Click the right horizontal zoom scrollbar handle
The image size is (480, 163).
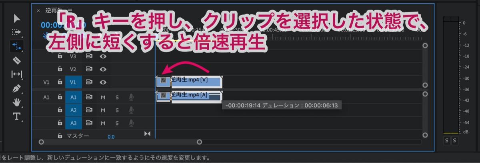tap(199, 142)
